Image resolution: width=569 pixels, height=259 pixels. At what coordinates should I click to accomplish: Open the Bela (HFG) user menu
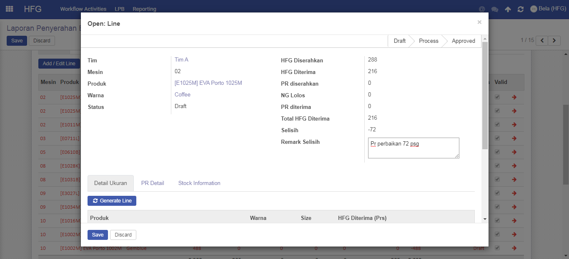tap(548, 9)
